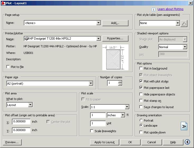
Task: Open Paper size dropdown A2 (portrait)
Action: pos(91,83)
